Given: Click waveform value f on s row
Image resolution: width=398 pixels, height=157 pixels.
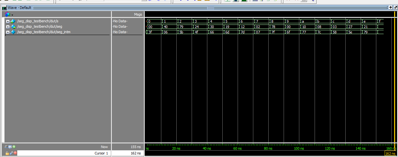Looking at the screenshot, I should point(379,21).
